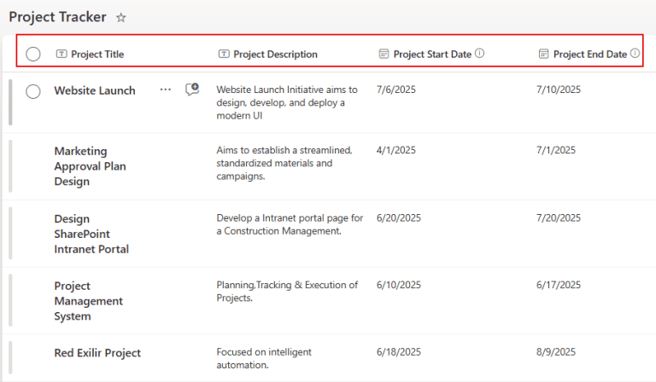
Task: Click the Project Start Date calendar icon
Action: click(x=384, y=54)
